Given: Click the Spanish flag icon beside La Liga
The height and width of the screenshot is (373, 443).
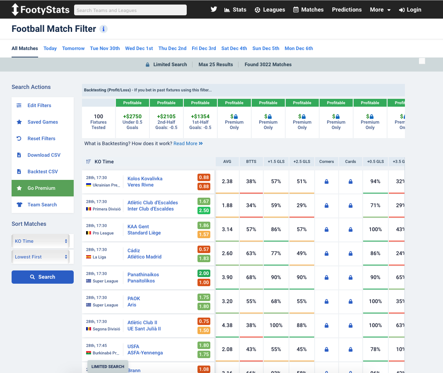Looking at the screenshot, I should click(x=89, y=257).
